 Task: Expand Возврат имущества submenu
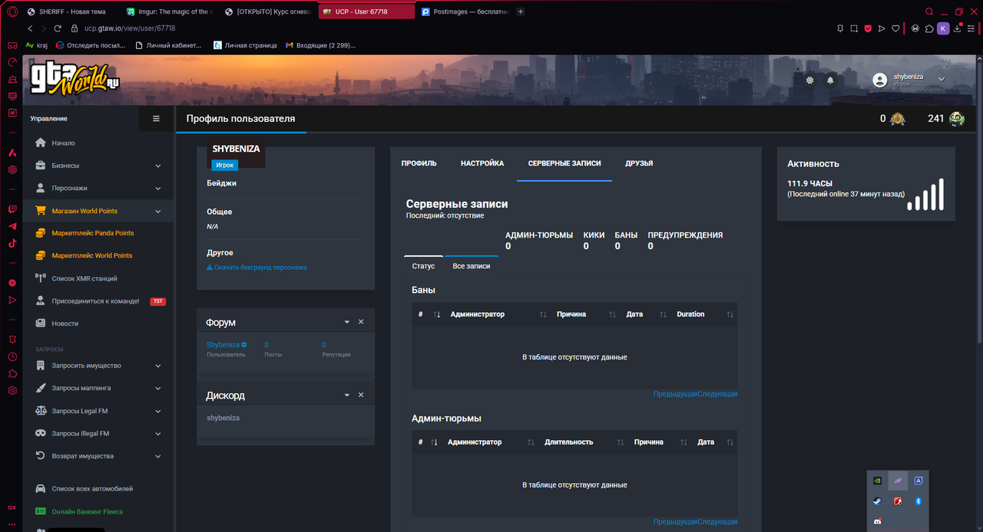pyautogui.click(x=98, y=456)
